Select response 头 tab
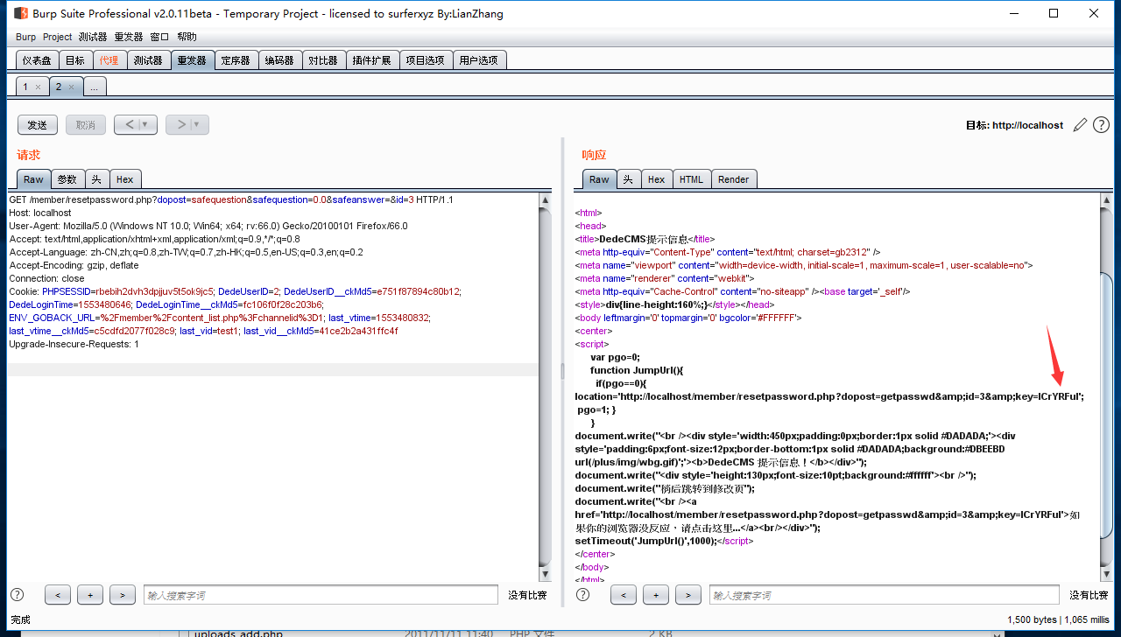 click(x=627, y=179)
